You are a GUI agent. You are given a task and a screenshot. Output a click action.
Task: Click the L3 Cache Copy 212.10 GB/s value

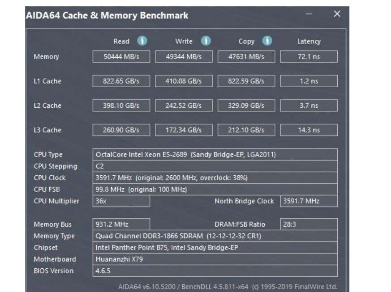pos(246,130)
